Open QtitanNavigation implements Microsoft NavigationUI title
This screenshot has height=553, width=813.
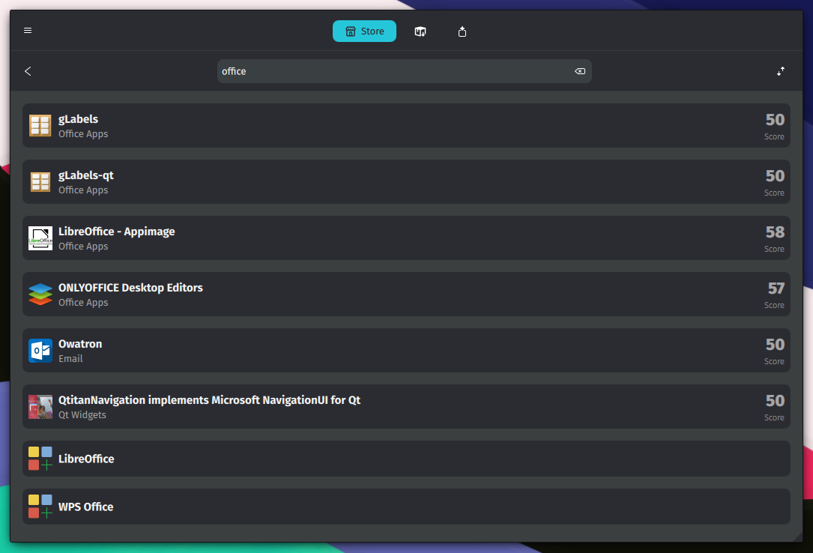[210, 400]
